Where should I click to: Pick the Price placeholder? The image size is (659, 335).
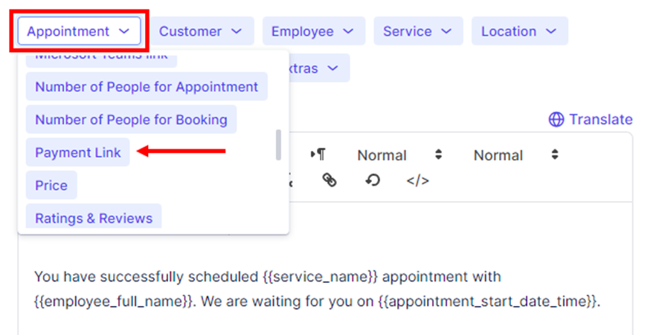point(51,185)
